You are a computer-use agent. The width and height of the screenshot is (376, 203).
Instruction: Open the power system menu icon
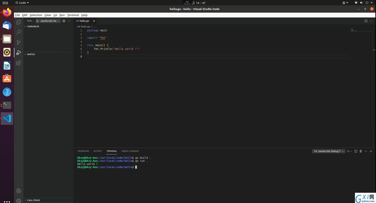[367, 3]
